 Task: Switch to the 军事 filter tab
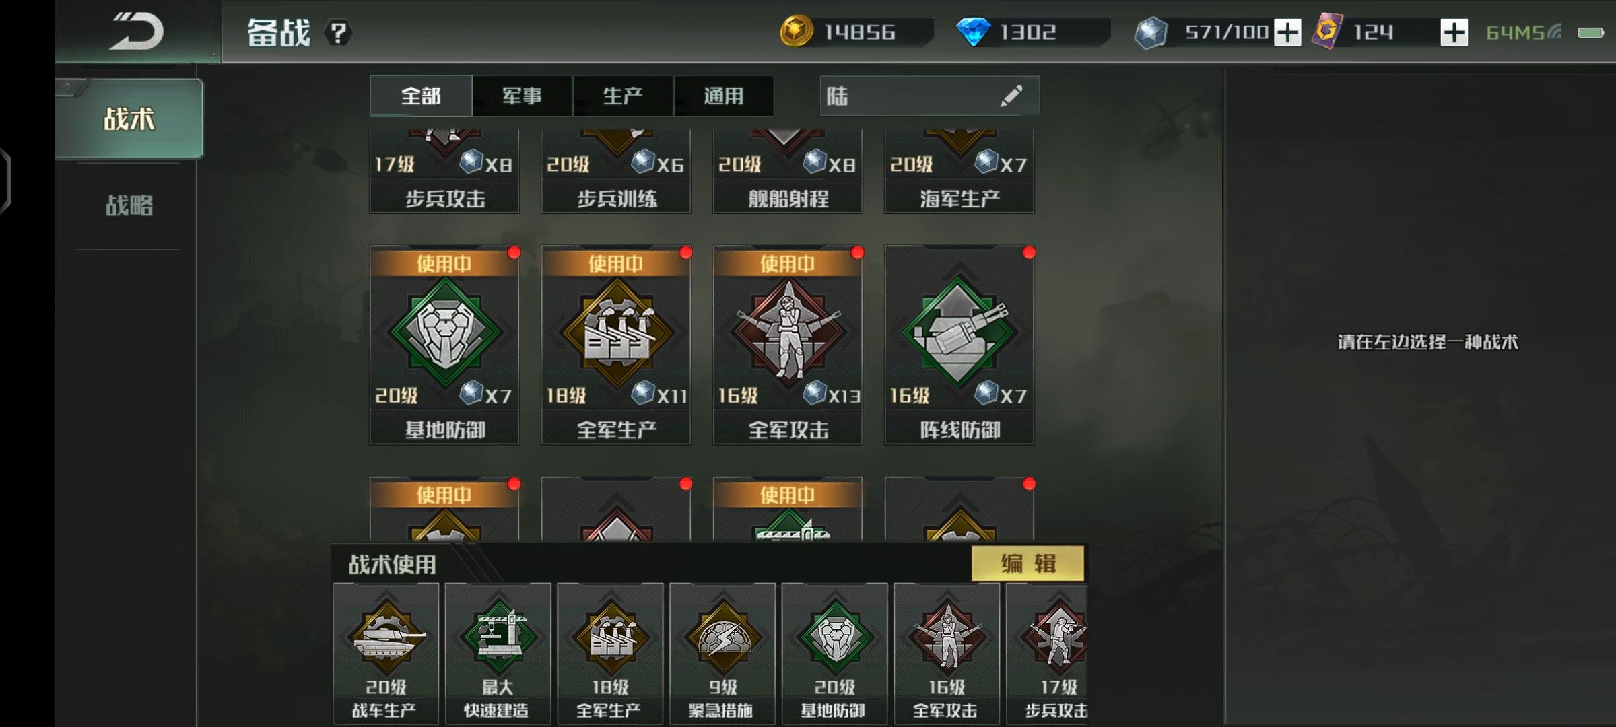(x=522, y=96)
